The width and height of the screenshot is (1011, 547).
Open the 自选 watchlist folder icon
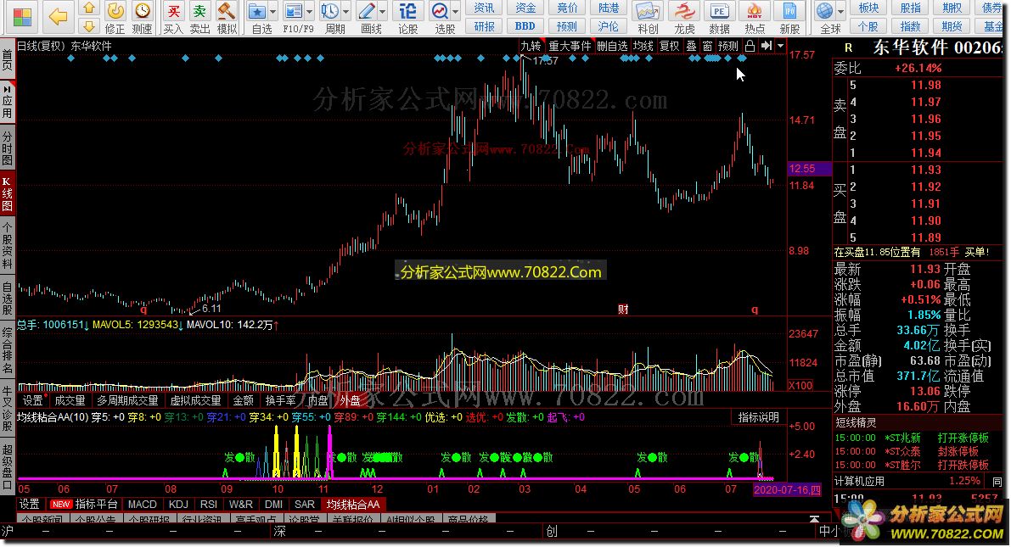[258, 12]
